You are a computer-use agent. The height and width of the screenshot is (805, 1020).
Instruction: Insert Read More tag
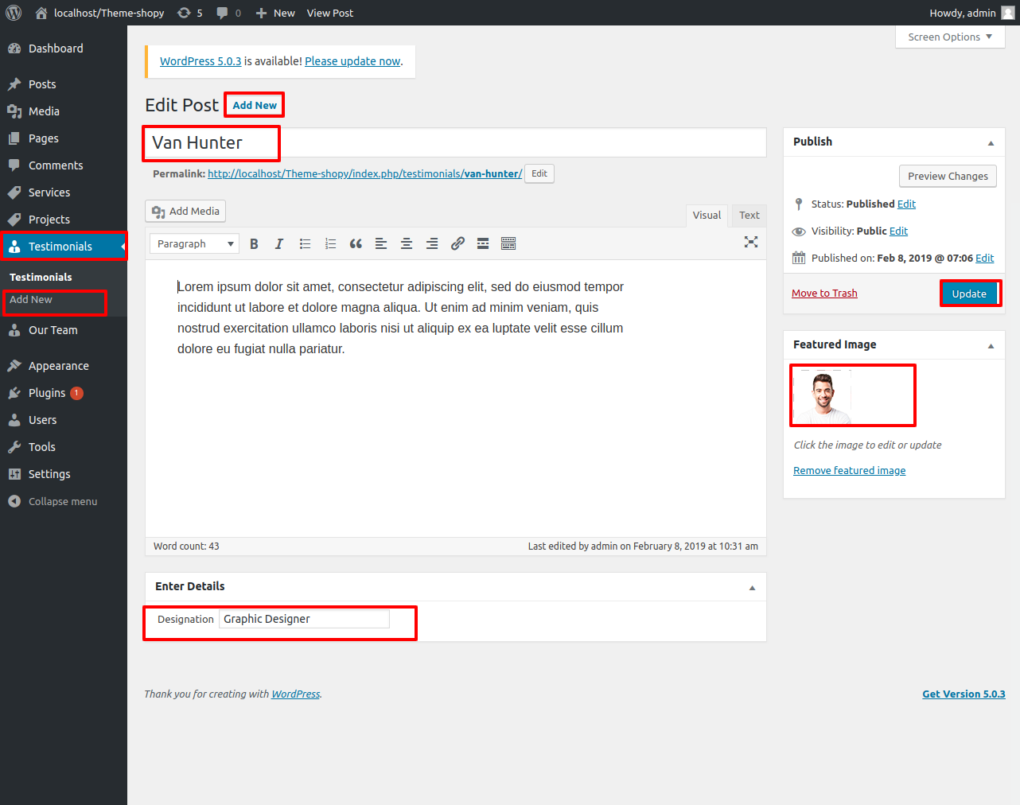point(483,244)
